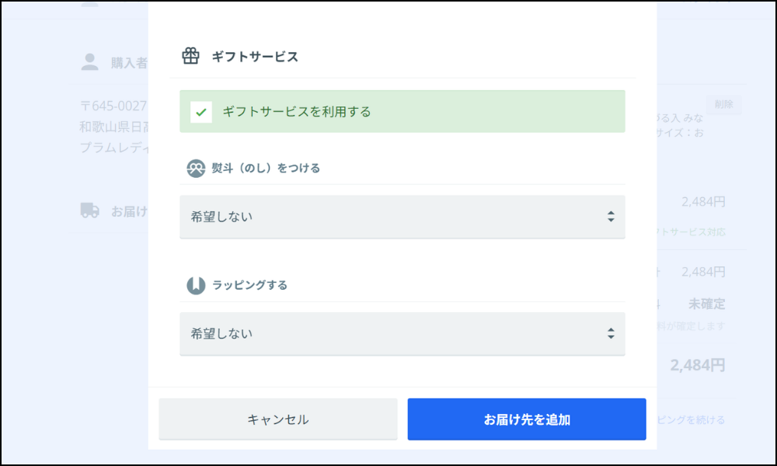777x466 pixels.
Task: Click the gift box icon beside ギフトサービス
Action: tap(190, 56)
